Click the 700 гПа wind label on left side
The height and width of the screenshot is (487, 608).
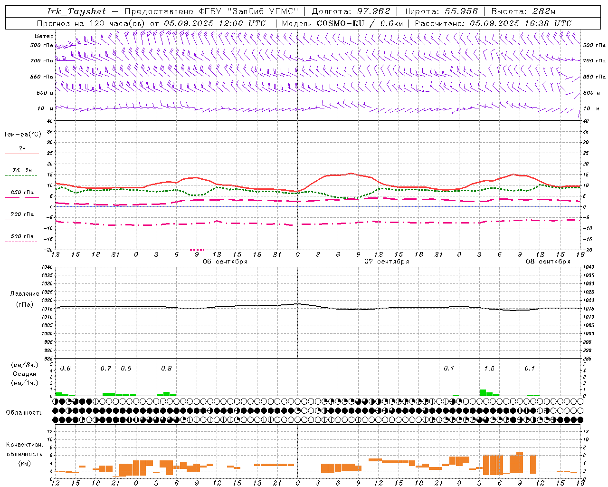(x=42, y=61)
